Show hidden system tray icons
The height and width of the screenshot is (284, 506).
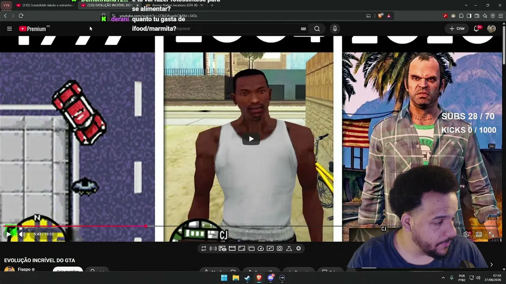[x=443, y=278]
